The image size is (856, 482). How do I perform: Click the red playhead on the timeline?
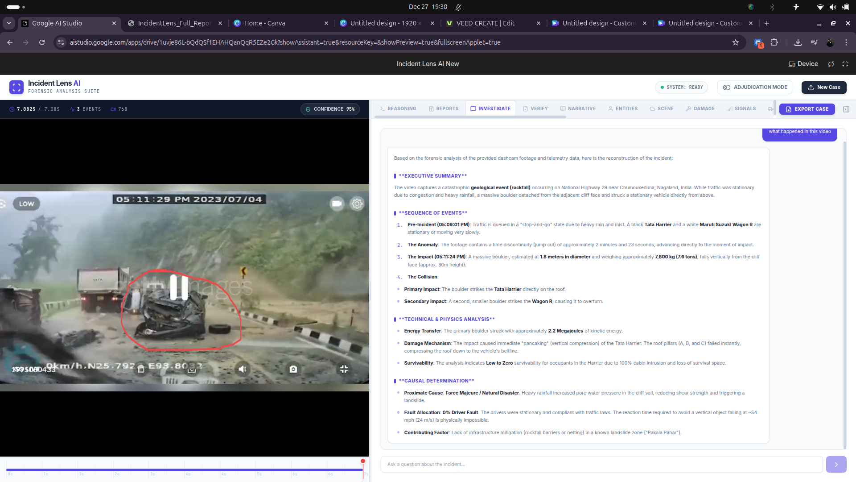pos(363,461)
